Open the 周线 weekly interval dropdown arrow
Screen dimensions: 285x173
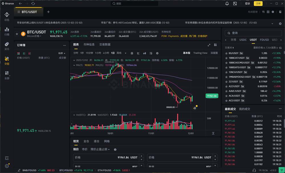pos(125,53)
